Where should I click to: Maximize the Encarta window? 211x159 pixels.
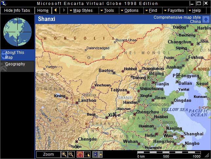point(198,3)
